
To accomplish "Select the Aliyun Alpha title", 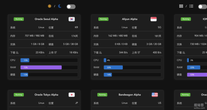I will [x=130, y=19].
